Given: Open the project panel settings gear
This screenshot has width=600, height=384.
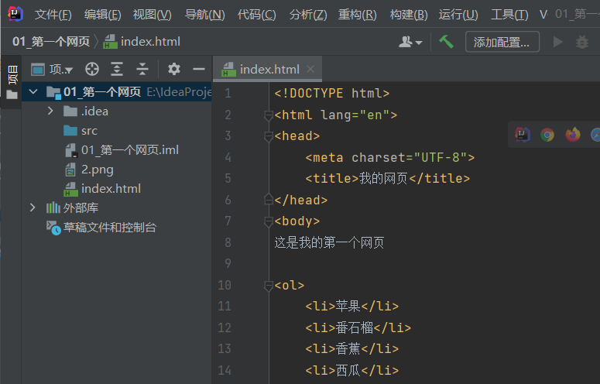Looking at the screenshot, I should coord(173,69).
